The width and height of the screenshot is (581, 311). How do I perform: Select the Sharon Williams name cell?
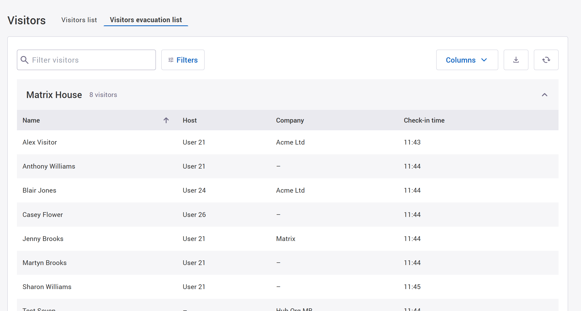point(47,287)
